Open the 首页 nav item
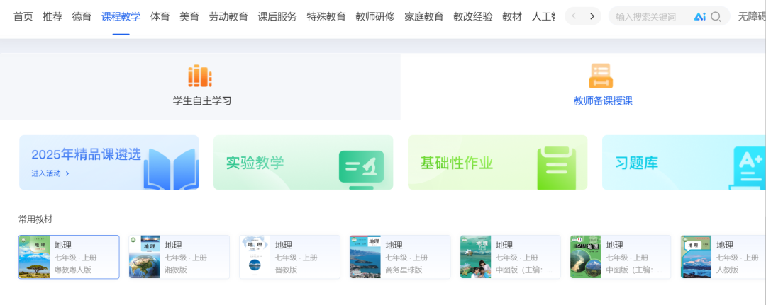The width and height of the screenshot is (766, 305). click(x=23, y=16)
